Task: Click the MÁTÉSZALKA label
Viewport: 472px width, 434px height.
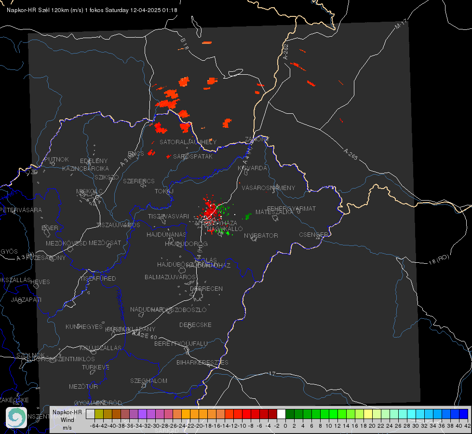Action: 274,212
